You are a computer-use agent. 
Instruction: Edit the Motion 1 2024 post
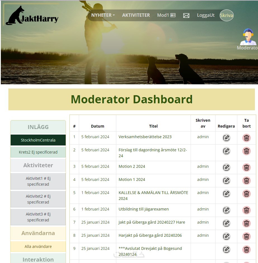click(226, 181)
